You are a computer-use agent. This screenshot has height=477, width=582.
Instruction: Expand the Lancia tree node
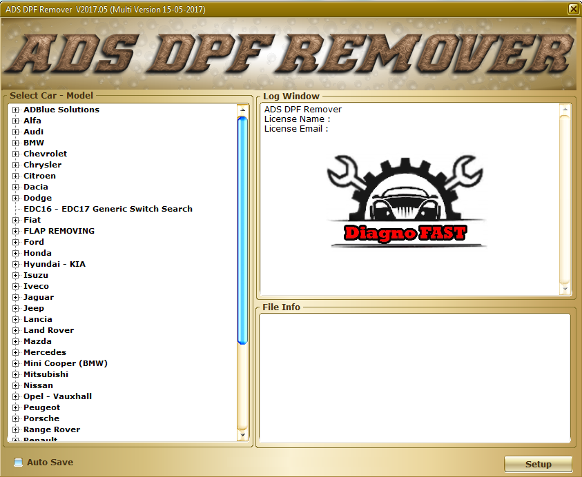[16, 319]
